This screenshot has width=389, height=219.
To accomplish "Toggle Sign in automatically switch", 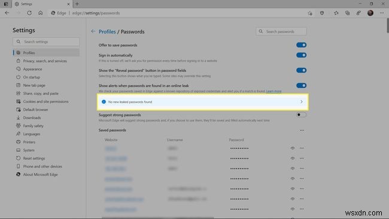I will (x=301, y=55).
